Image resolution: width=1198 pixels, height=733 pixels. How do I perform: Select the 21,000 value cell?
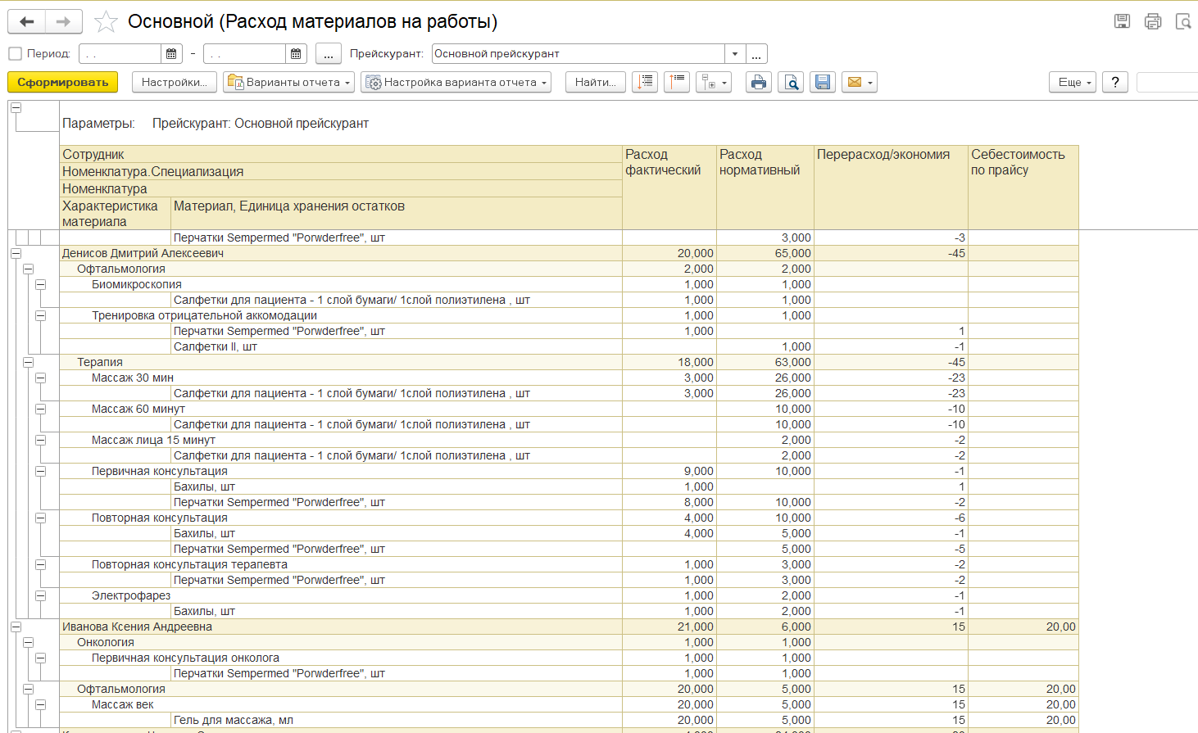point(669,627)
